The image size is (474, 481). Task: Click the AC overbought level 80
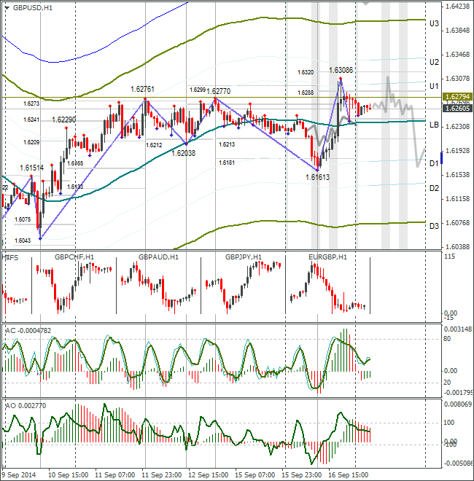coord(447,339)
